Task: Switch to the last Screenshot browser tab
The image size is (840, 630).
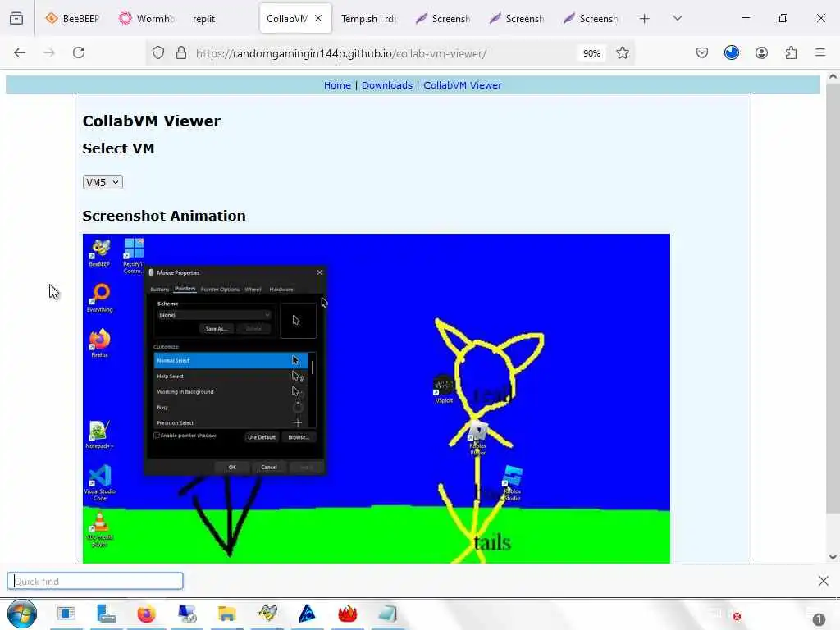Action: click(591, 18)
